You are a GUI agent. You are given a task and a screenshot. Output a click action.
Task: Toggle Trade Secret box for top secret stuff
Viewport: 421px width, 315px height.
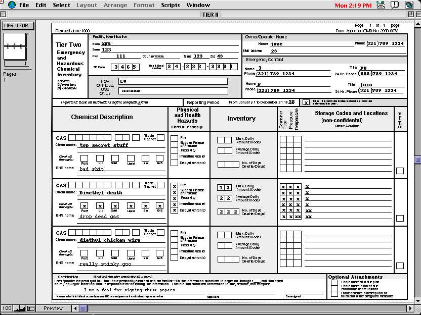160,137
